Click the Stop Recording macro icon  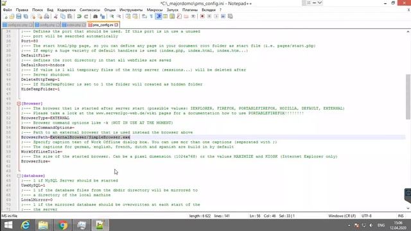point(209,17)
